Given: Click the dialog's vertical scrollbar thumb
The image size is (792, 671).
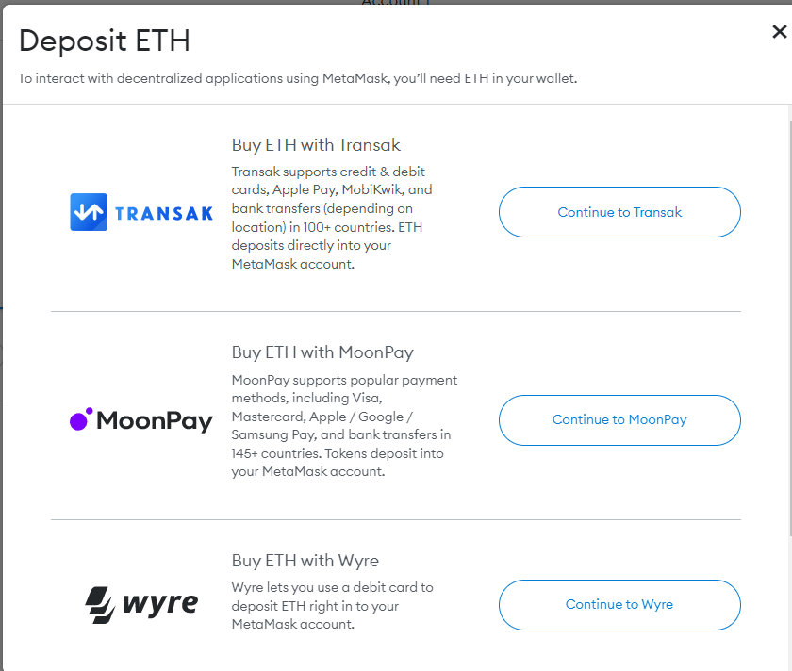Looking at the screenshot, I should tap(790, 328).
